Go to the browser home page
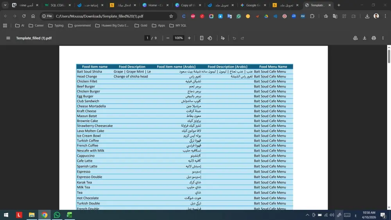The height and width of the screenshot is (220, 391). click(33, 16)
